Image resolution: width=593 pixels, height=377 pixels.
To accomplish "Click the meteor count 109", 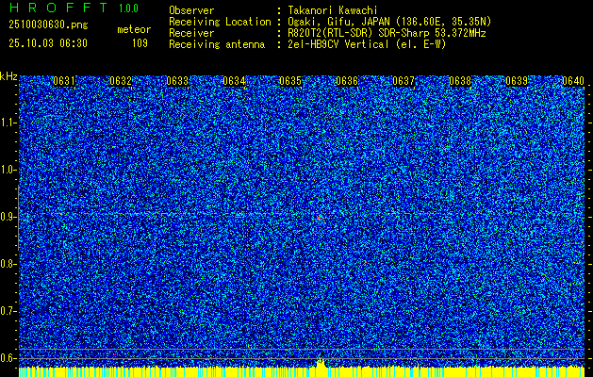I will pos(140,43).
